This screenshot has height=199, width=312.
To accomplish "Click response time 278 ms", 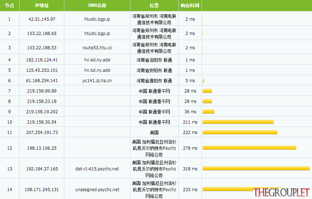I will click(x=190, y=148).
